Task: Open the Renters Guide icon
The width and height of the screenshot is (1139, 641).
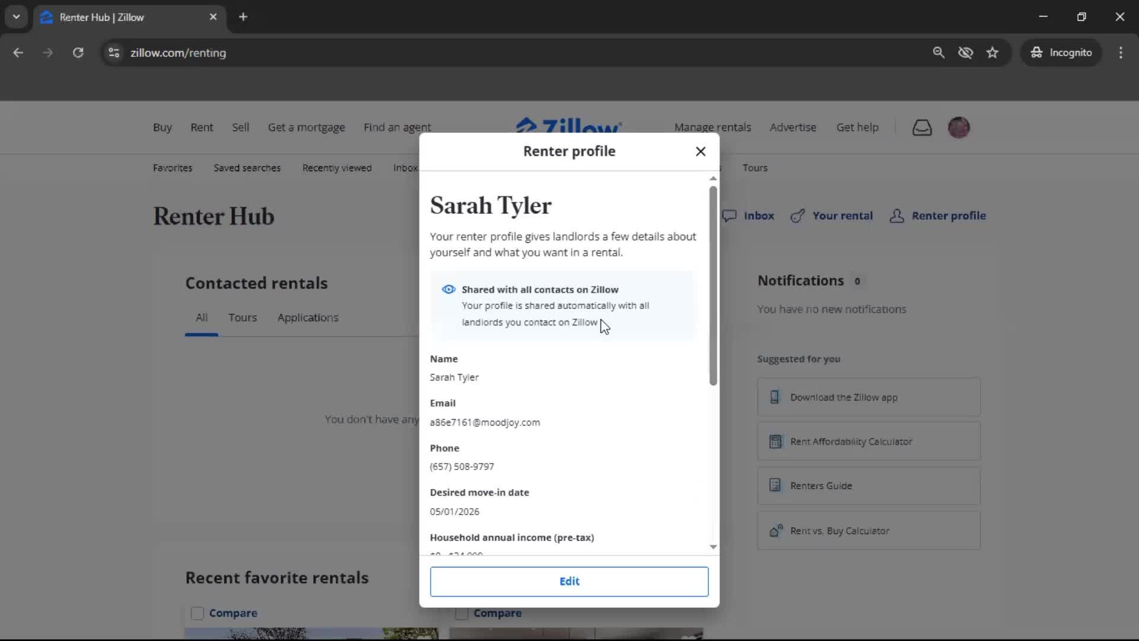Action: pyautogui.click(x=776, y=485)
